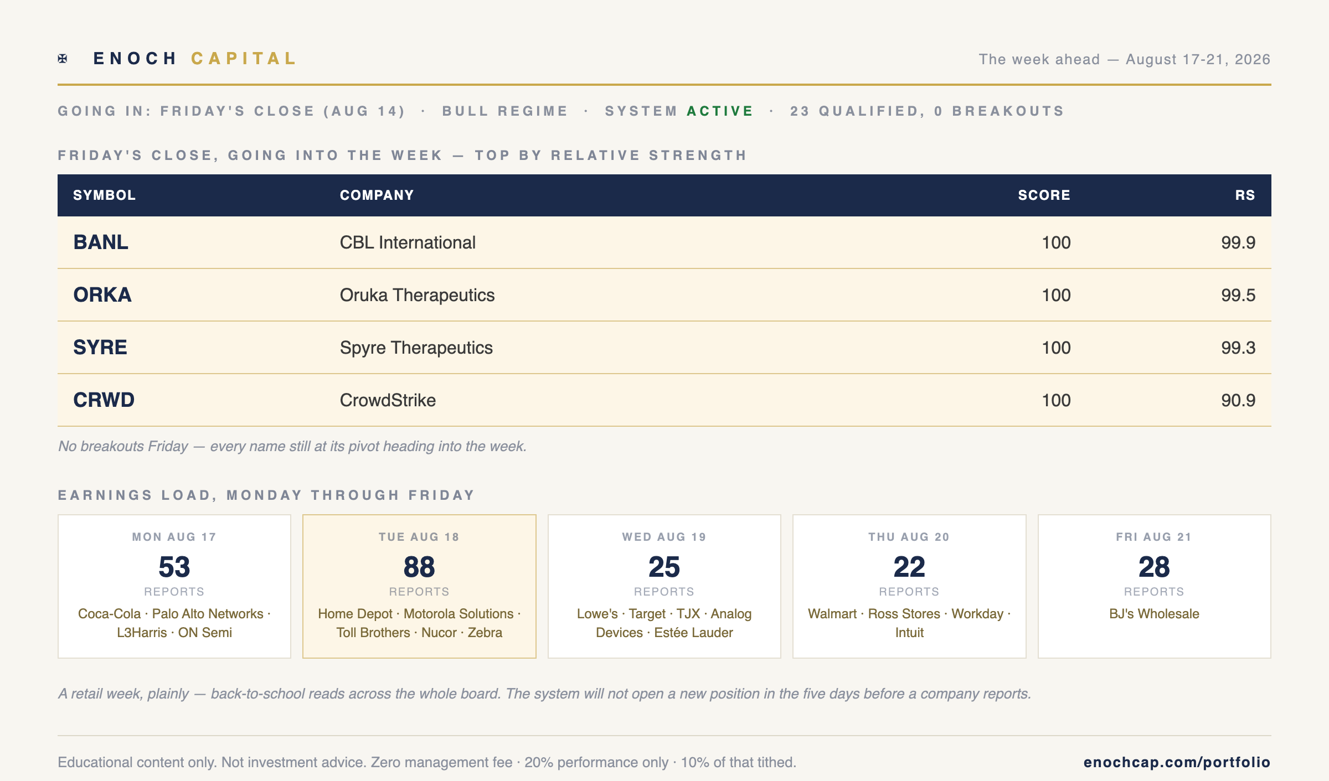Image resolution: width=1329 pixels, height=781 pixels.
Task: Click the score 100 in BANL row
Action: (x=1056, y=242)
